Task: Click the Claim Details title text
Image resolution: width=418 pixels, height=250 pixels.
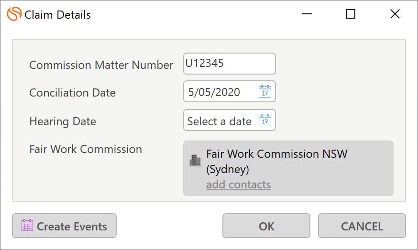Action: pyautogui.click(x=57, y=15)
